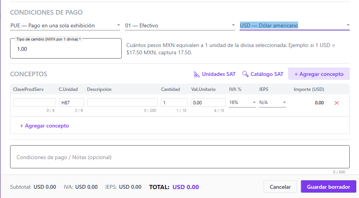Click the Importe (USD) column header
359x198 pixels.
point(309,89)
